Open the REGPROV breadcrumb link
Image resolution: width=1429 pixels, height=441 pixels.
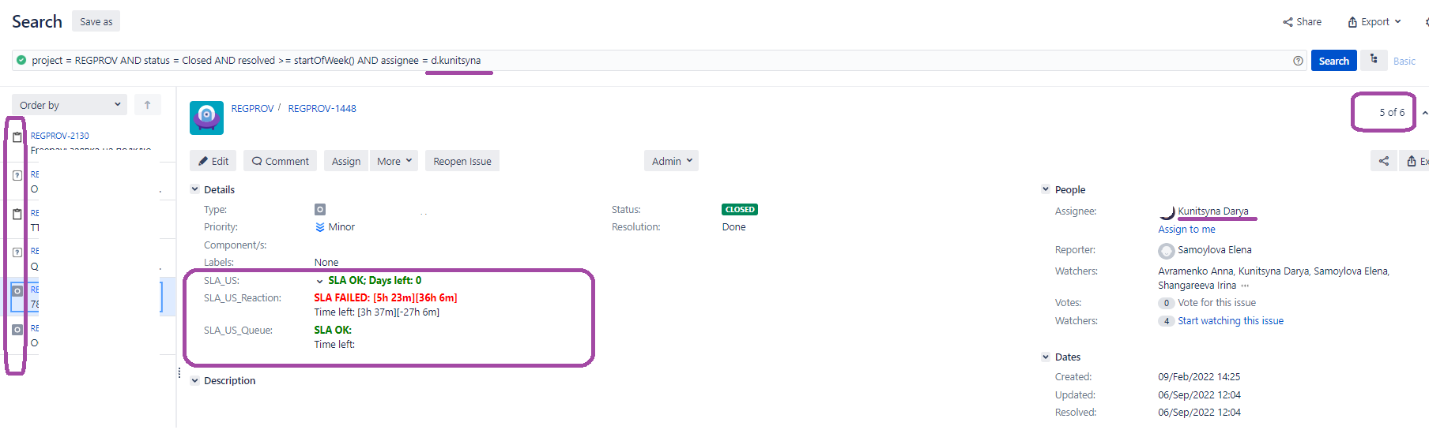tap(253, 109)
